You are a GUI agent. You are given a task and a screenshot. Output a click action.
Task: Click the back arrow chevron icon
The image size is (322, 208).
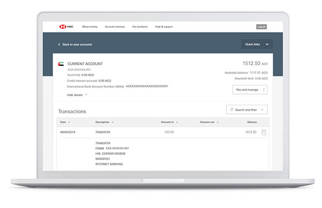59,44
